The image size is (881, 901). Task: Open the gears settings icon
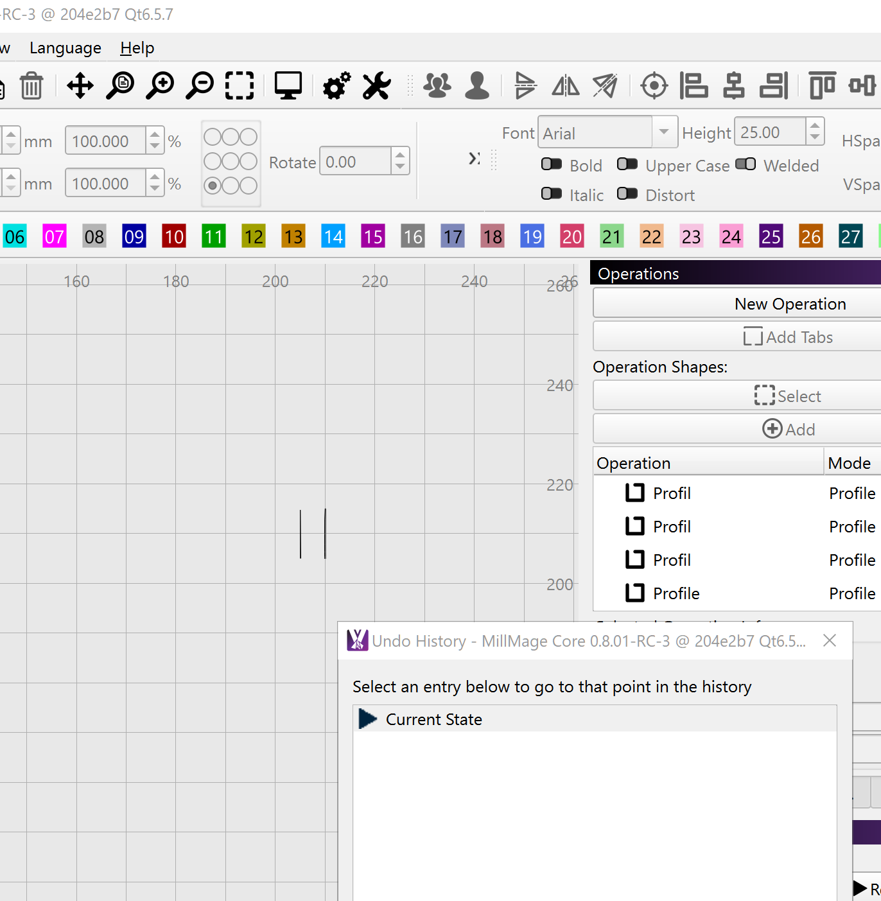(x=336, y=85)
